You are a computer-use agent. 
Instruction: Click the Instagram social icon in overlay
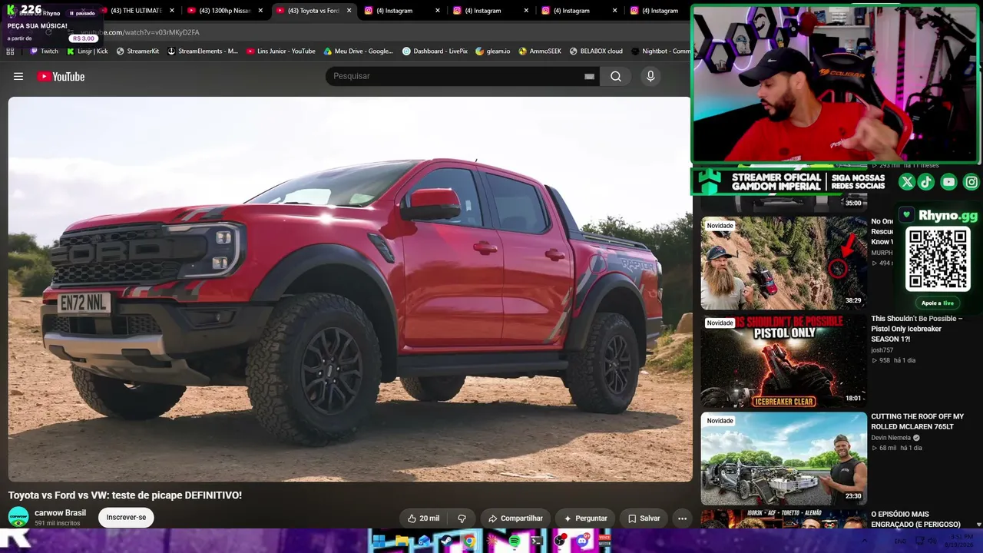[971, 182]
